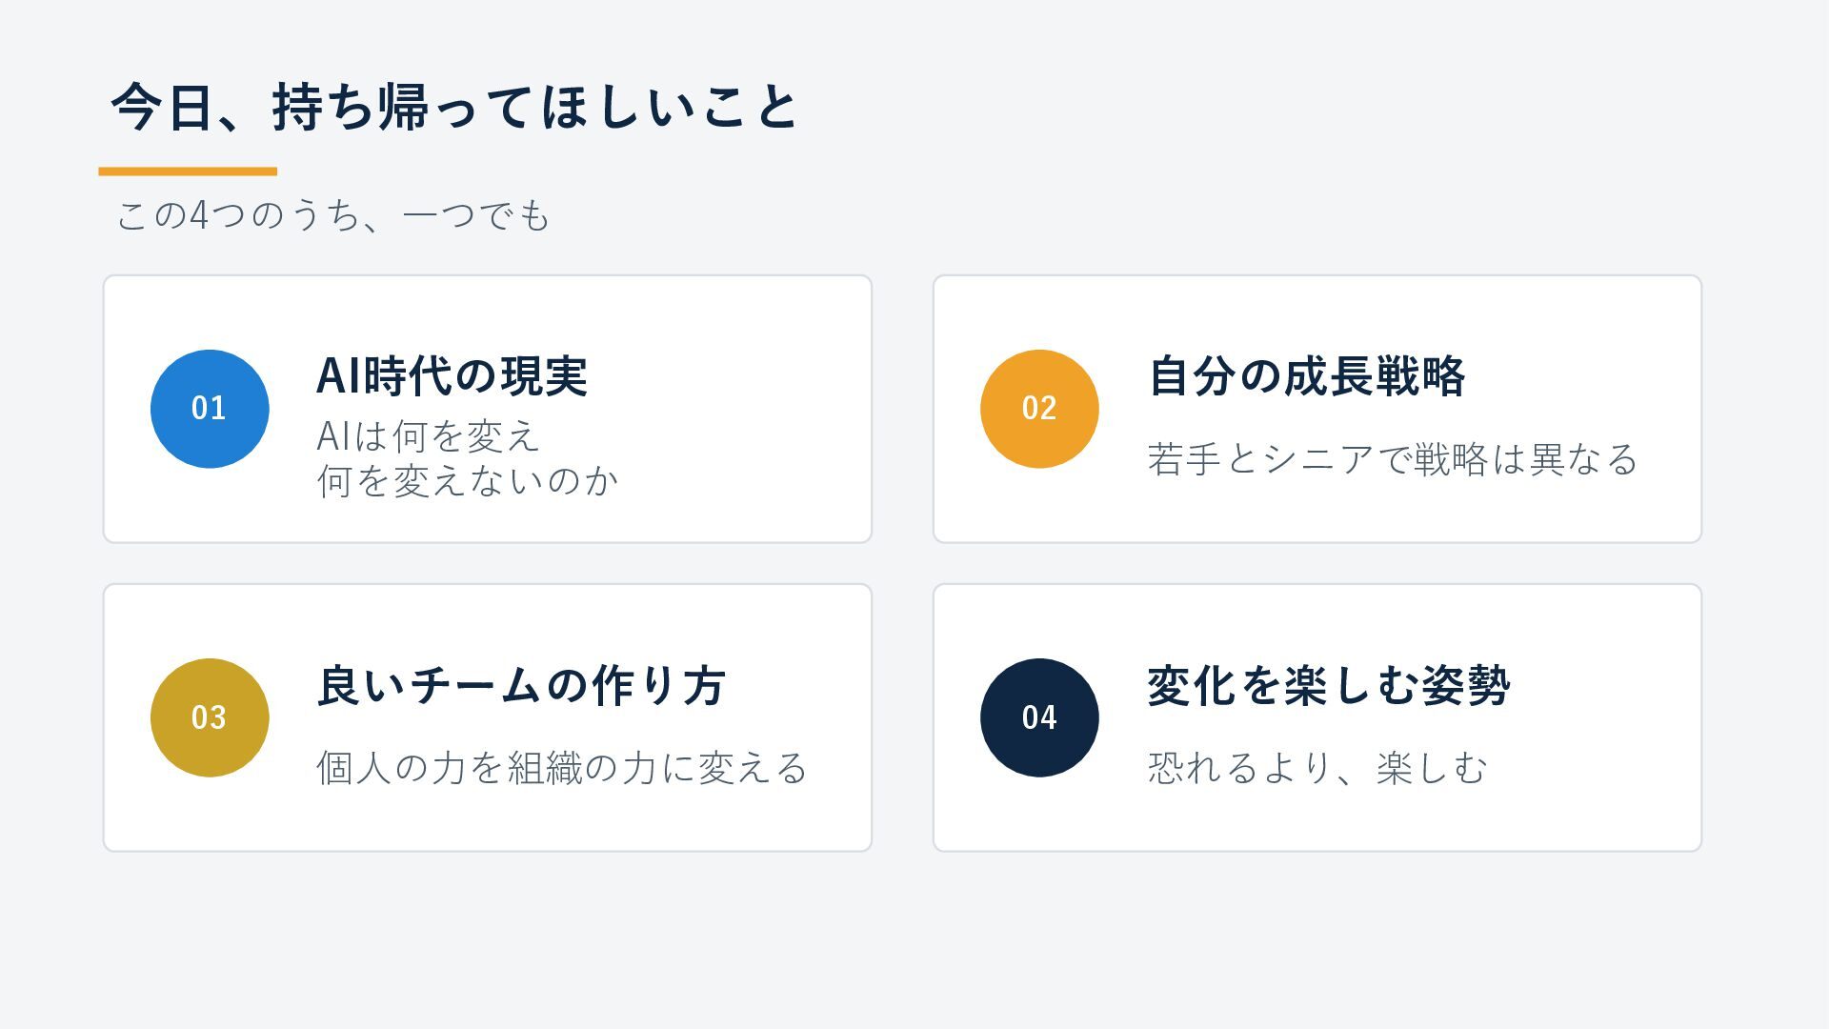Screen dimensions: 1829x1029
Task: Click the navy 04 circle badge
Action: tap(1039, 717)
